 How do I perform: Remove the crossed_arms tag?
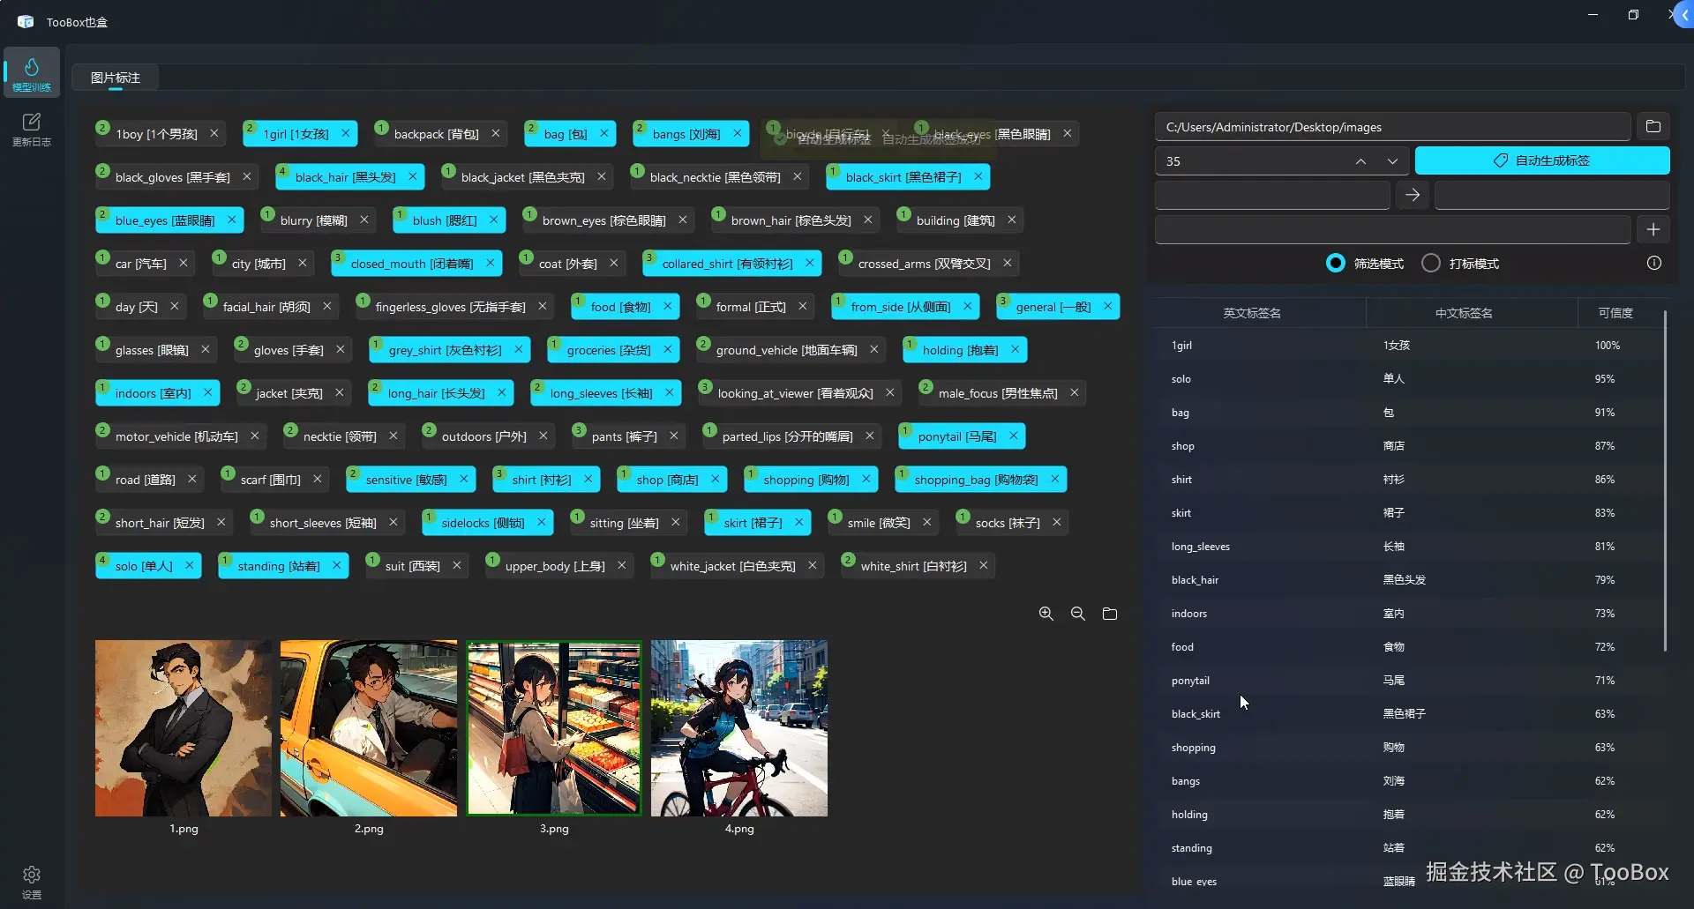coord(1007,264)
